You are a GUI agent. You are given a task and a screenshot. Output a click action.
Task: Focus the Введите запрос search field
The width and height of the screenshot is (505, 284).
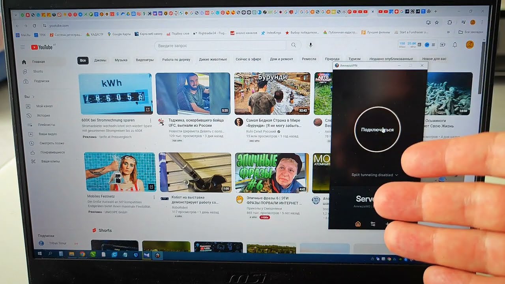coord(220,46)
